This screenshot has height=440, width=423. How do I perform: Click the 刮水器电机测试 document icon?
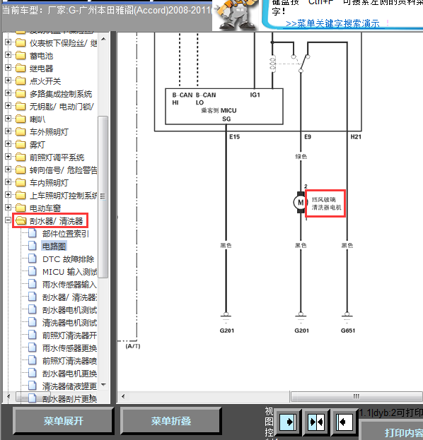33,310
